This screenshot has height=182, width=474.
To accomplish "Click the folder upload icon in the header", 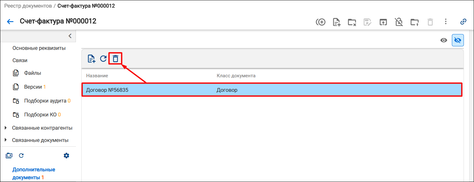I will (x=415, y=22).
